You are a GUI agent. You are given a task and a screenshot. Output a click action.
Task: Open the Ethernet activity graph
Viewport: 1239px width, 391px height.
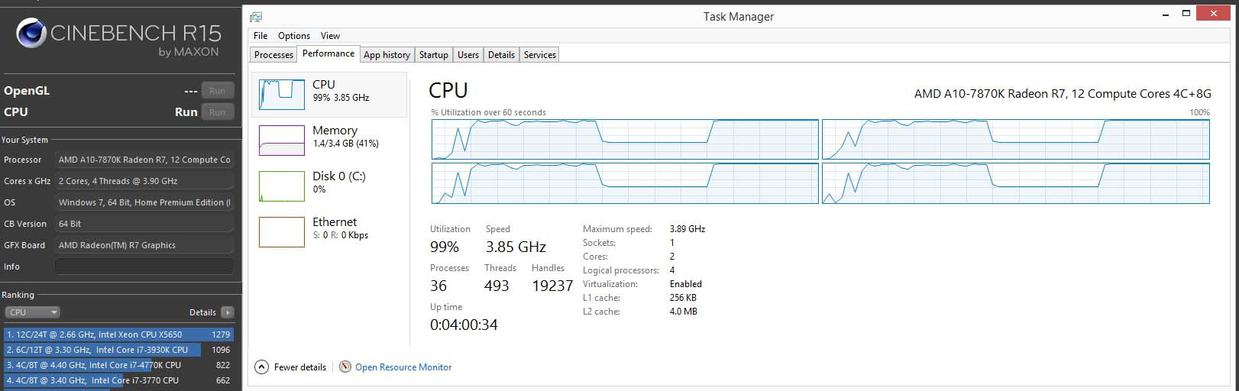tap(281, 232)
